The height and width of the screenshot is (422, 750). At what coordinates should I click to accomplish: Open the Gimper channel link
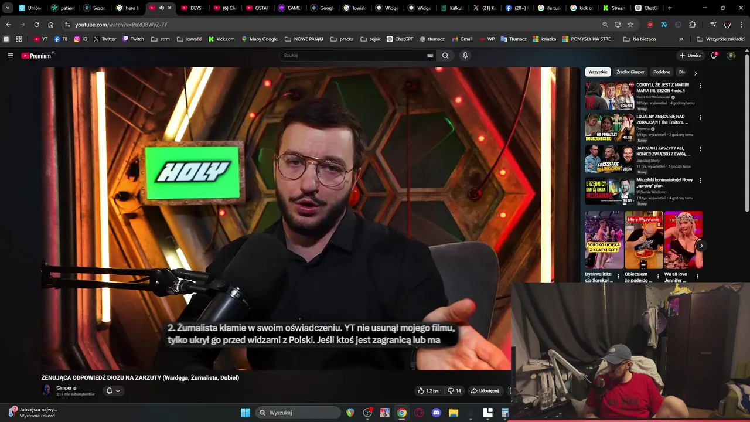[x=64, y=388]
